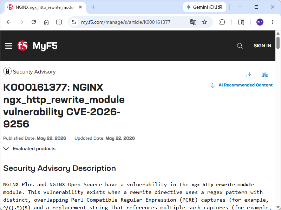Close the NGINX ngx_http_rewrite_module tab
This screenshot has width=281, height=210.
[x=80, y=7]
